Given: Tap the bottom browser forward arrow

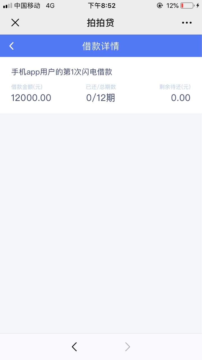Looking at the screenshot, I should (127, 347).
